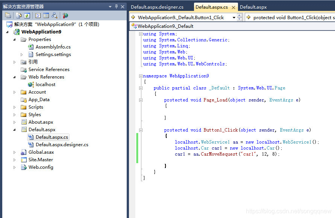The height and width of the screenshot is (218, 335).
Task: Expand the Web.config node
Action: click(x=15, y=167)
